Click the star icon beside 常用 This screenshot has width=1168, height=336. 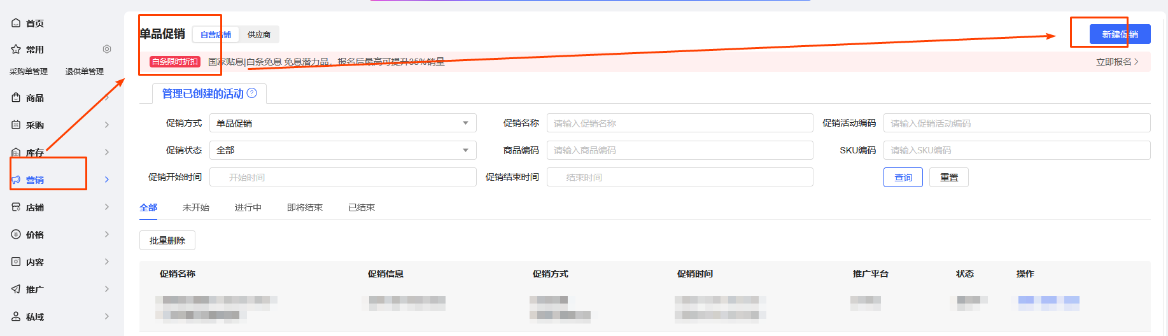[x=16, y=49]
